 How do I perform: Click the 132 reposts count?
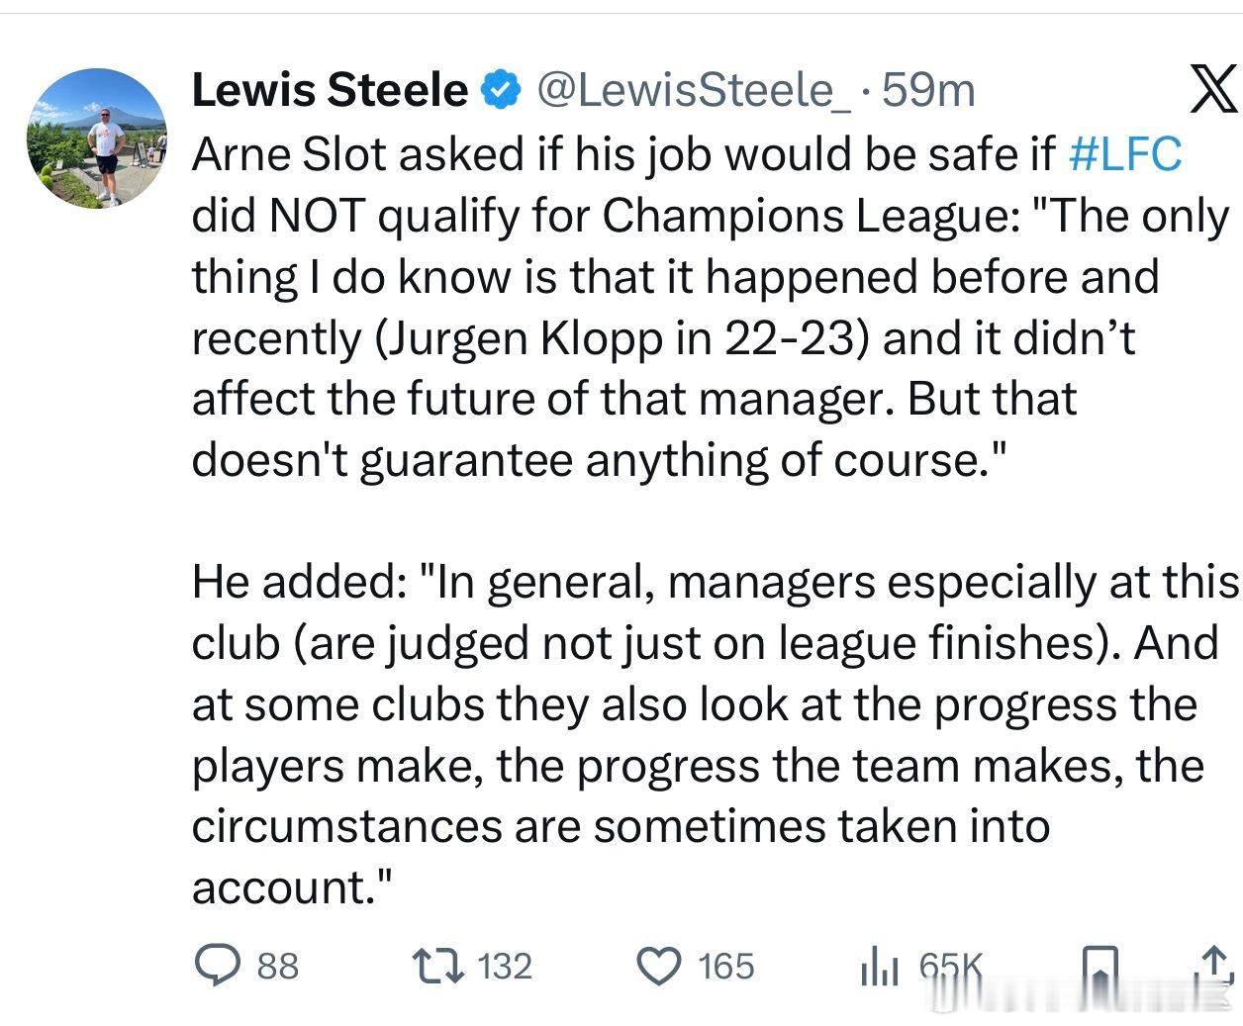pyautogui.click(x=505, y=966)
